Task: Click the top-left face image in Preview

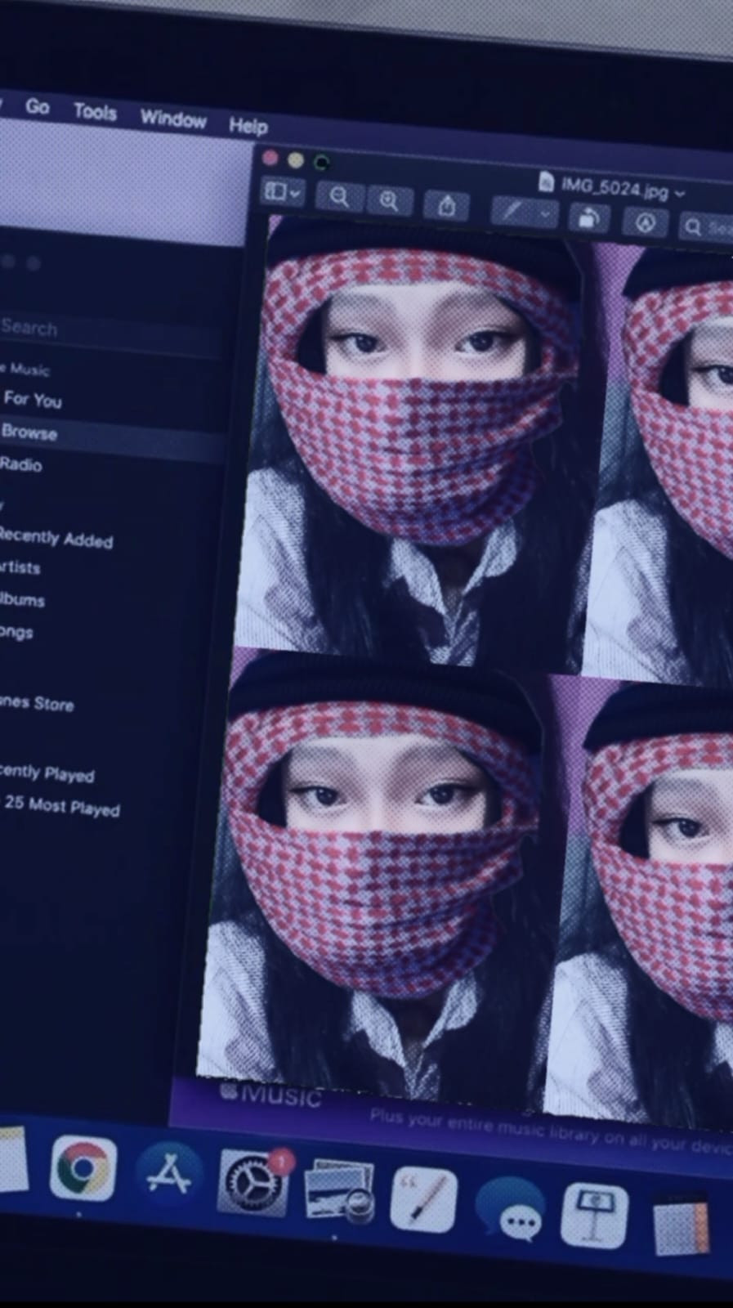Action: coord(417,441)
